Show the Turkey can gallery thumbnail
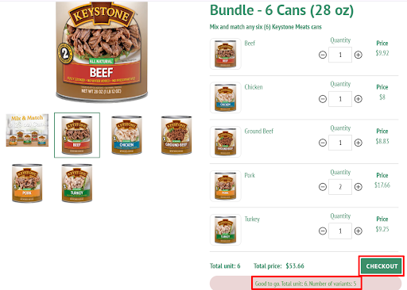Screen dimensions: 407x290 click(77, 183)
